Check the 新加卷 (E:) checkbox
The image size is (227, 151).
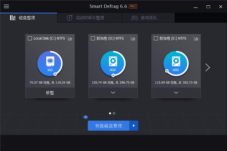pyautogui.click(x=156, y=38)
